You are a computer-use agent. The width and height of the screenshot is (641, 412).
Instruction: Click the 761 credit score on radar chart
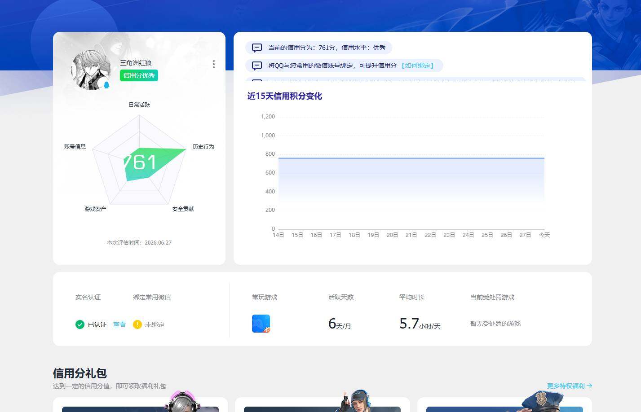point(140,162)
